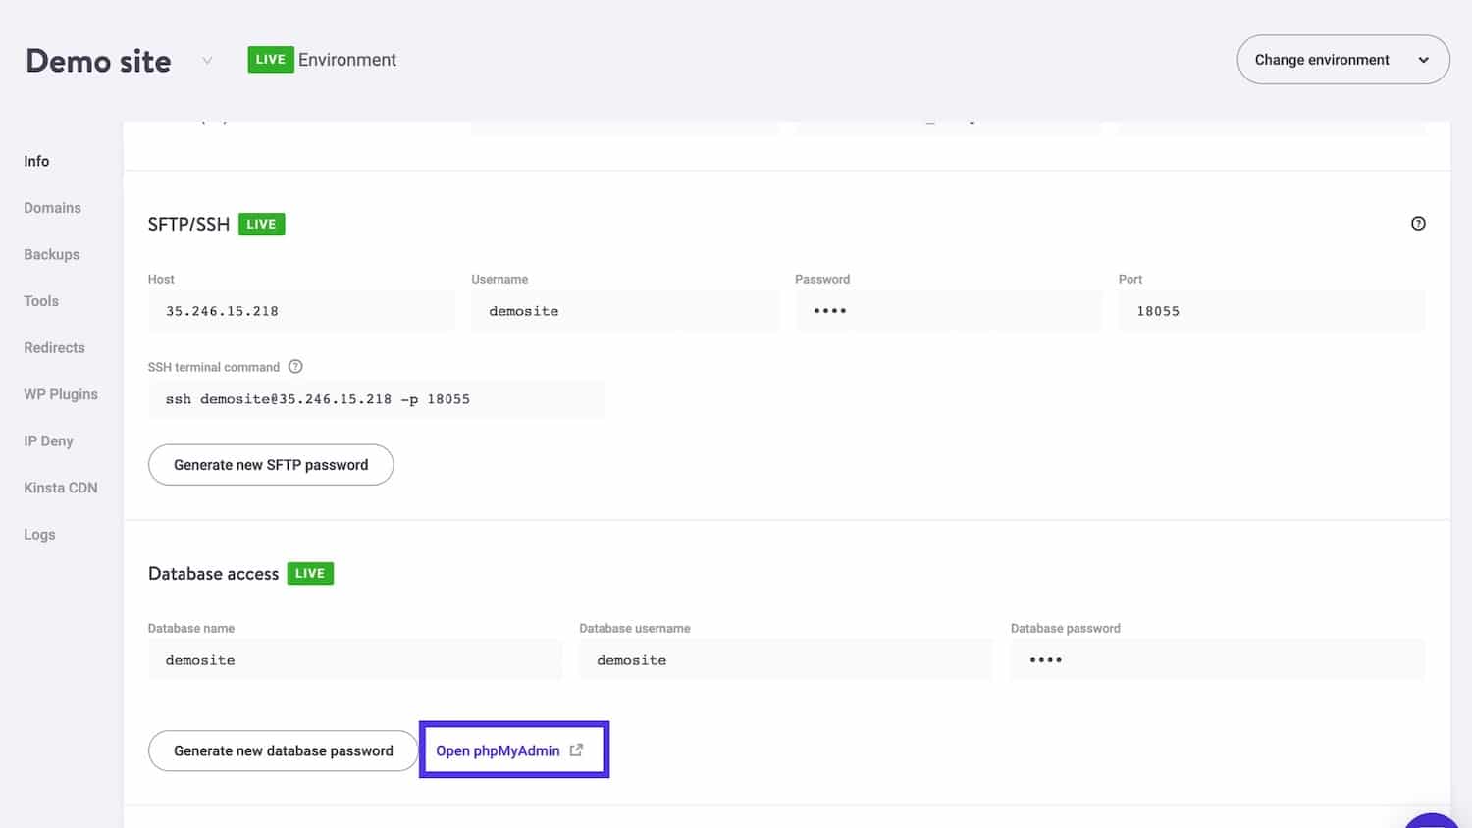This screenshot has width=1472, height=828.
Task: Select the Info sidebar item
Action: tap(36, 161)
